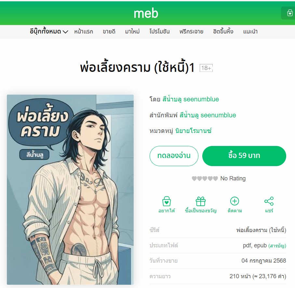Screen dimensions: 295x288
Task: View the สารบัญ table of contents link
Action: [277, 246]
